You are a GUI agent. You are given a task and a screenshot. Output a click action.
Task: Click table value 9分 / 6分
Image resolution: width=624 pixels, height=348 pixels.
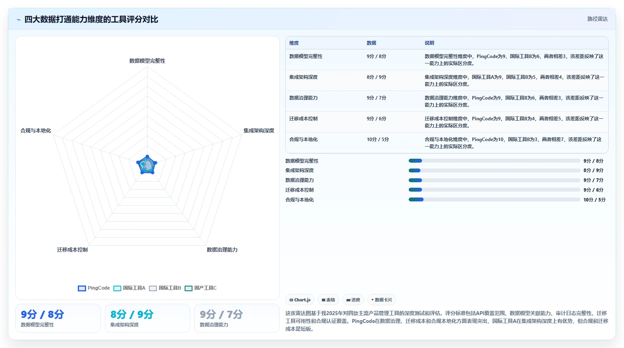(376, 119)
